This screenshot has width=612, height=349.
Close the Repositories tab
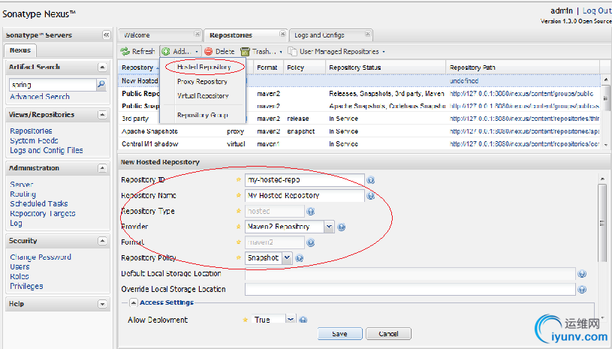(x=282, y=35)
